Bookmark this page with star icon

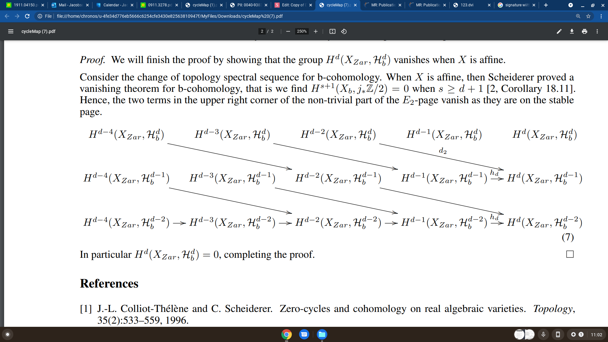coord(588,16)
